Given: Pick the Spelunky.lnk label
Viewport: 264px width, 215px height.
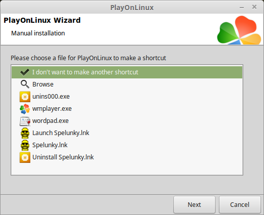Looking at the screenshot, I should coord(50,145).
